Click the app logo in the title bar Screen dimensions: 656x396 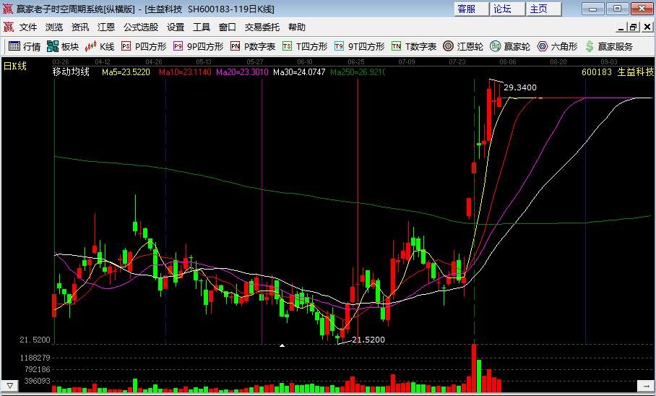coord(8,9)
